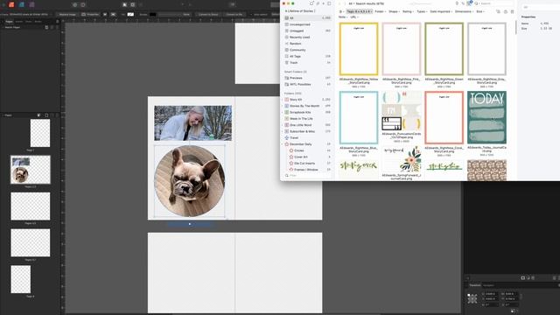
Task: Open the URL filter dropdown
Action: point(353,17)
